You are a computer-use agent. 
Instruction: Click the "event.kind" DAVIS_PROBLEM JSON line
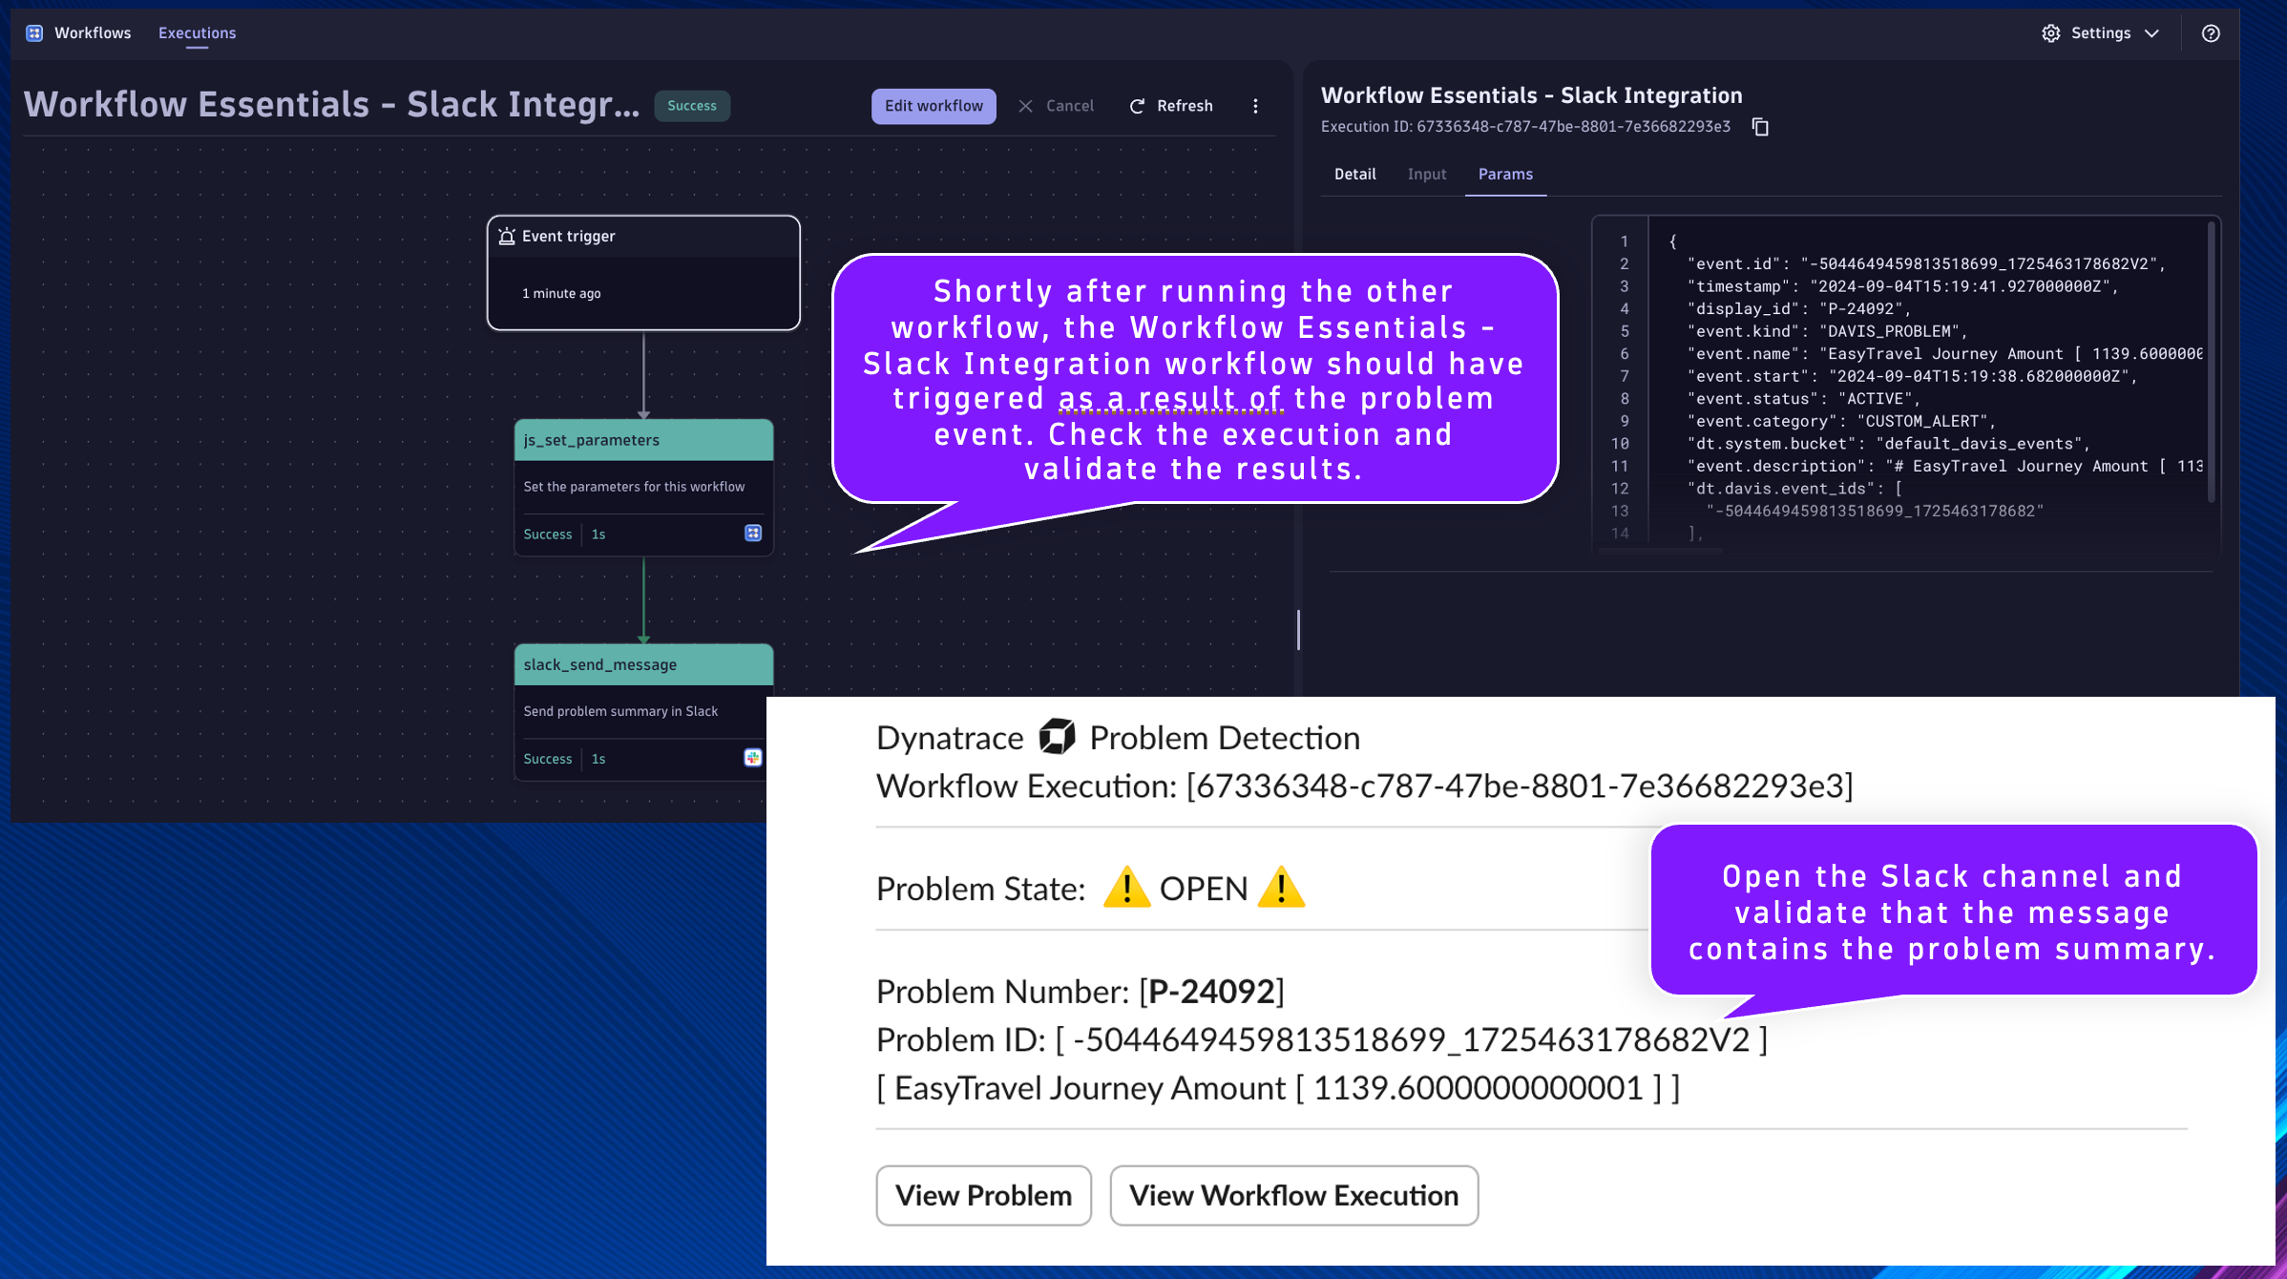1827,331
